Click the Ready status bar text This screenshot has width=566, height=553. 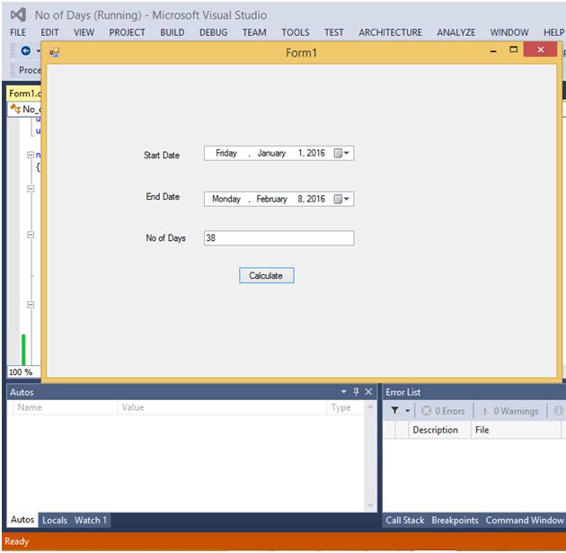(x=16, y=541)
